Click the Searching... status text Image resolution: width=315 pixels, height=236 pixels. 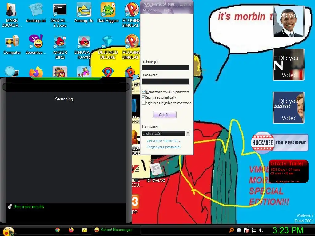point(66,99)
